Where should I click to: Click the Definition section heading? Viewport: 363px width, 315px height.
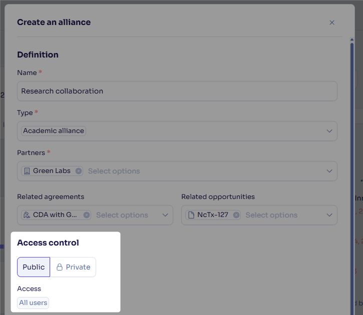38,55
